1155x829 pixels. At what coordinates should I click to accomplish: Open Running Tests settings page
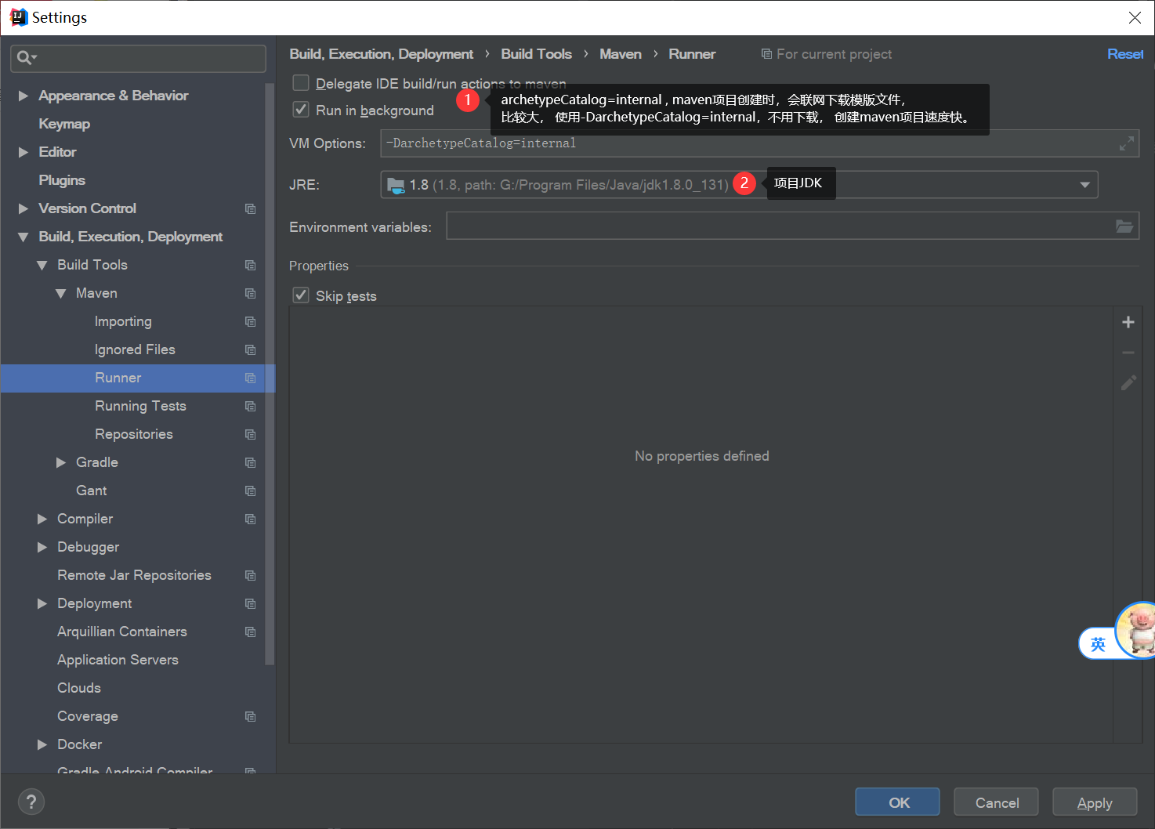pyautogui.click(x=140, y=406)
